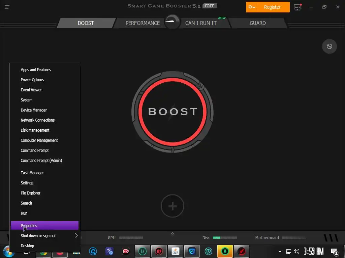Screen dimensions: 345x258
Task: Click the key icon on Register
Action: 251,7
